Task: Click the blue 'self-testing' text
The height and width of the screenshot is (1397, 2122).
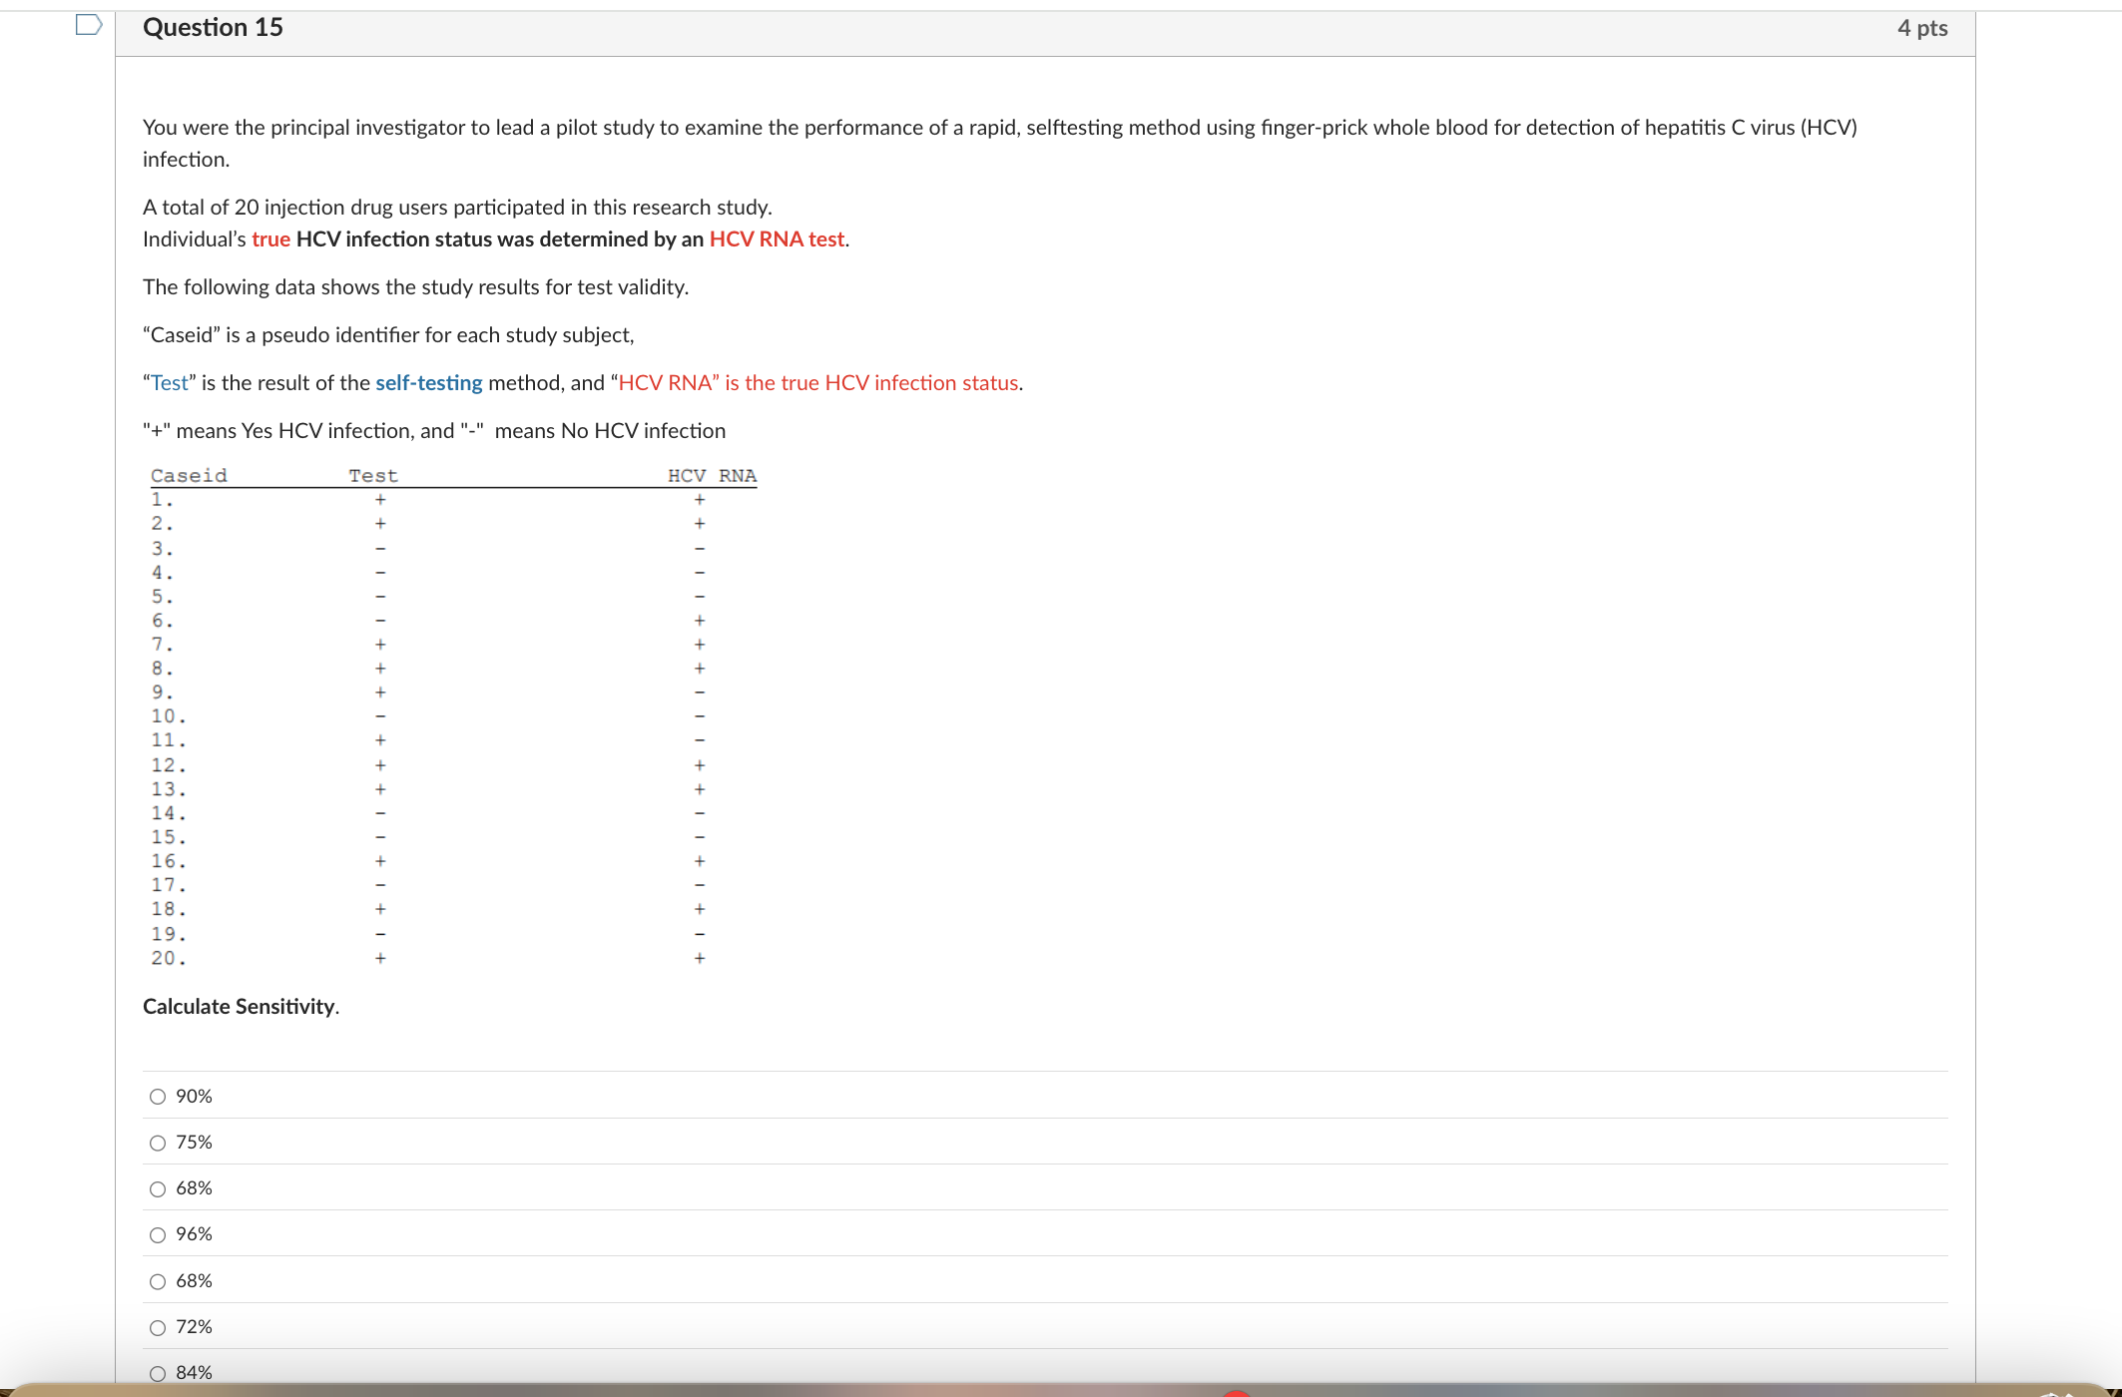Action: point(428,383)
